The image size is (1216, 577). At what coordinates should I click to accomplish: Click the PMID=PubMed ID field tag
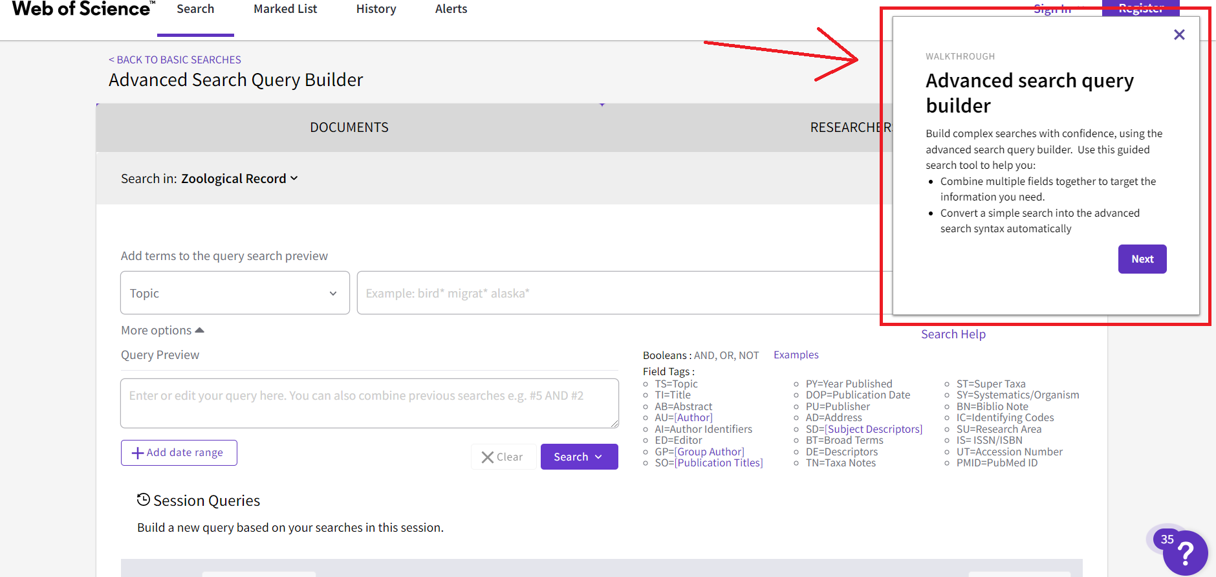[997, 463]
